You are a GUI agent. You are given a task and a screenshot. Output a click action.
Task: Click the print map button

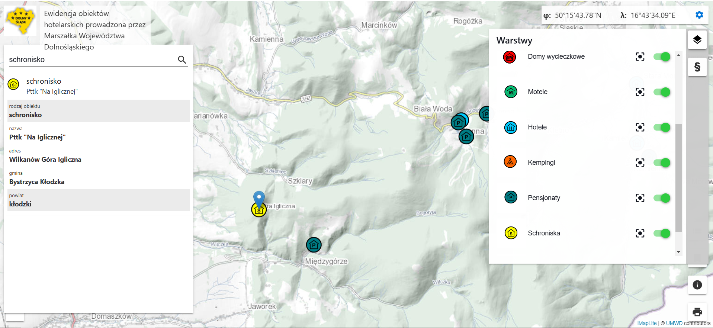pos(697,312)
